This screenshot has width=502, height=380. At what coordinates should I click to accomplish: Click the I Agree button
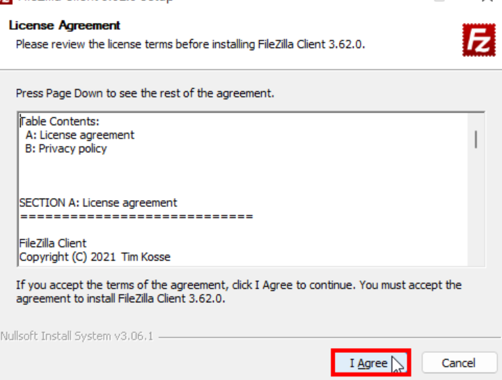pos(370,363)
